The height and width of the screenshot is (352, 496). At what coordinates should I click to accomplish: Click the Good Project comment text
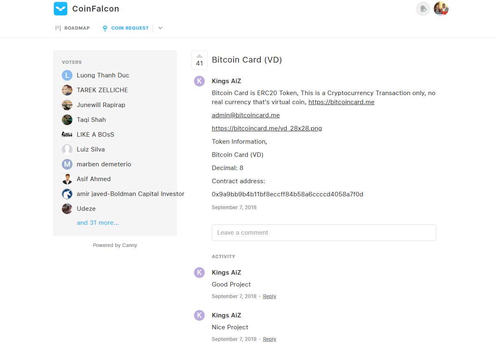[x=231, y=284]
